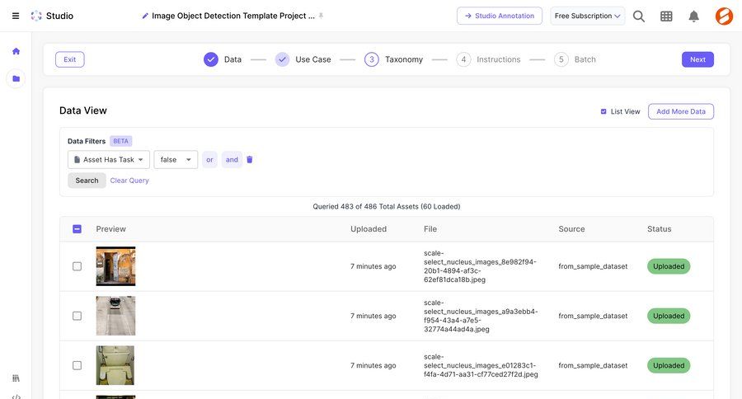This screenshot has height=399, width=742.
Task: Open notifications bell icon
Action: [x=693, y=16]
